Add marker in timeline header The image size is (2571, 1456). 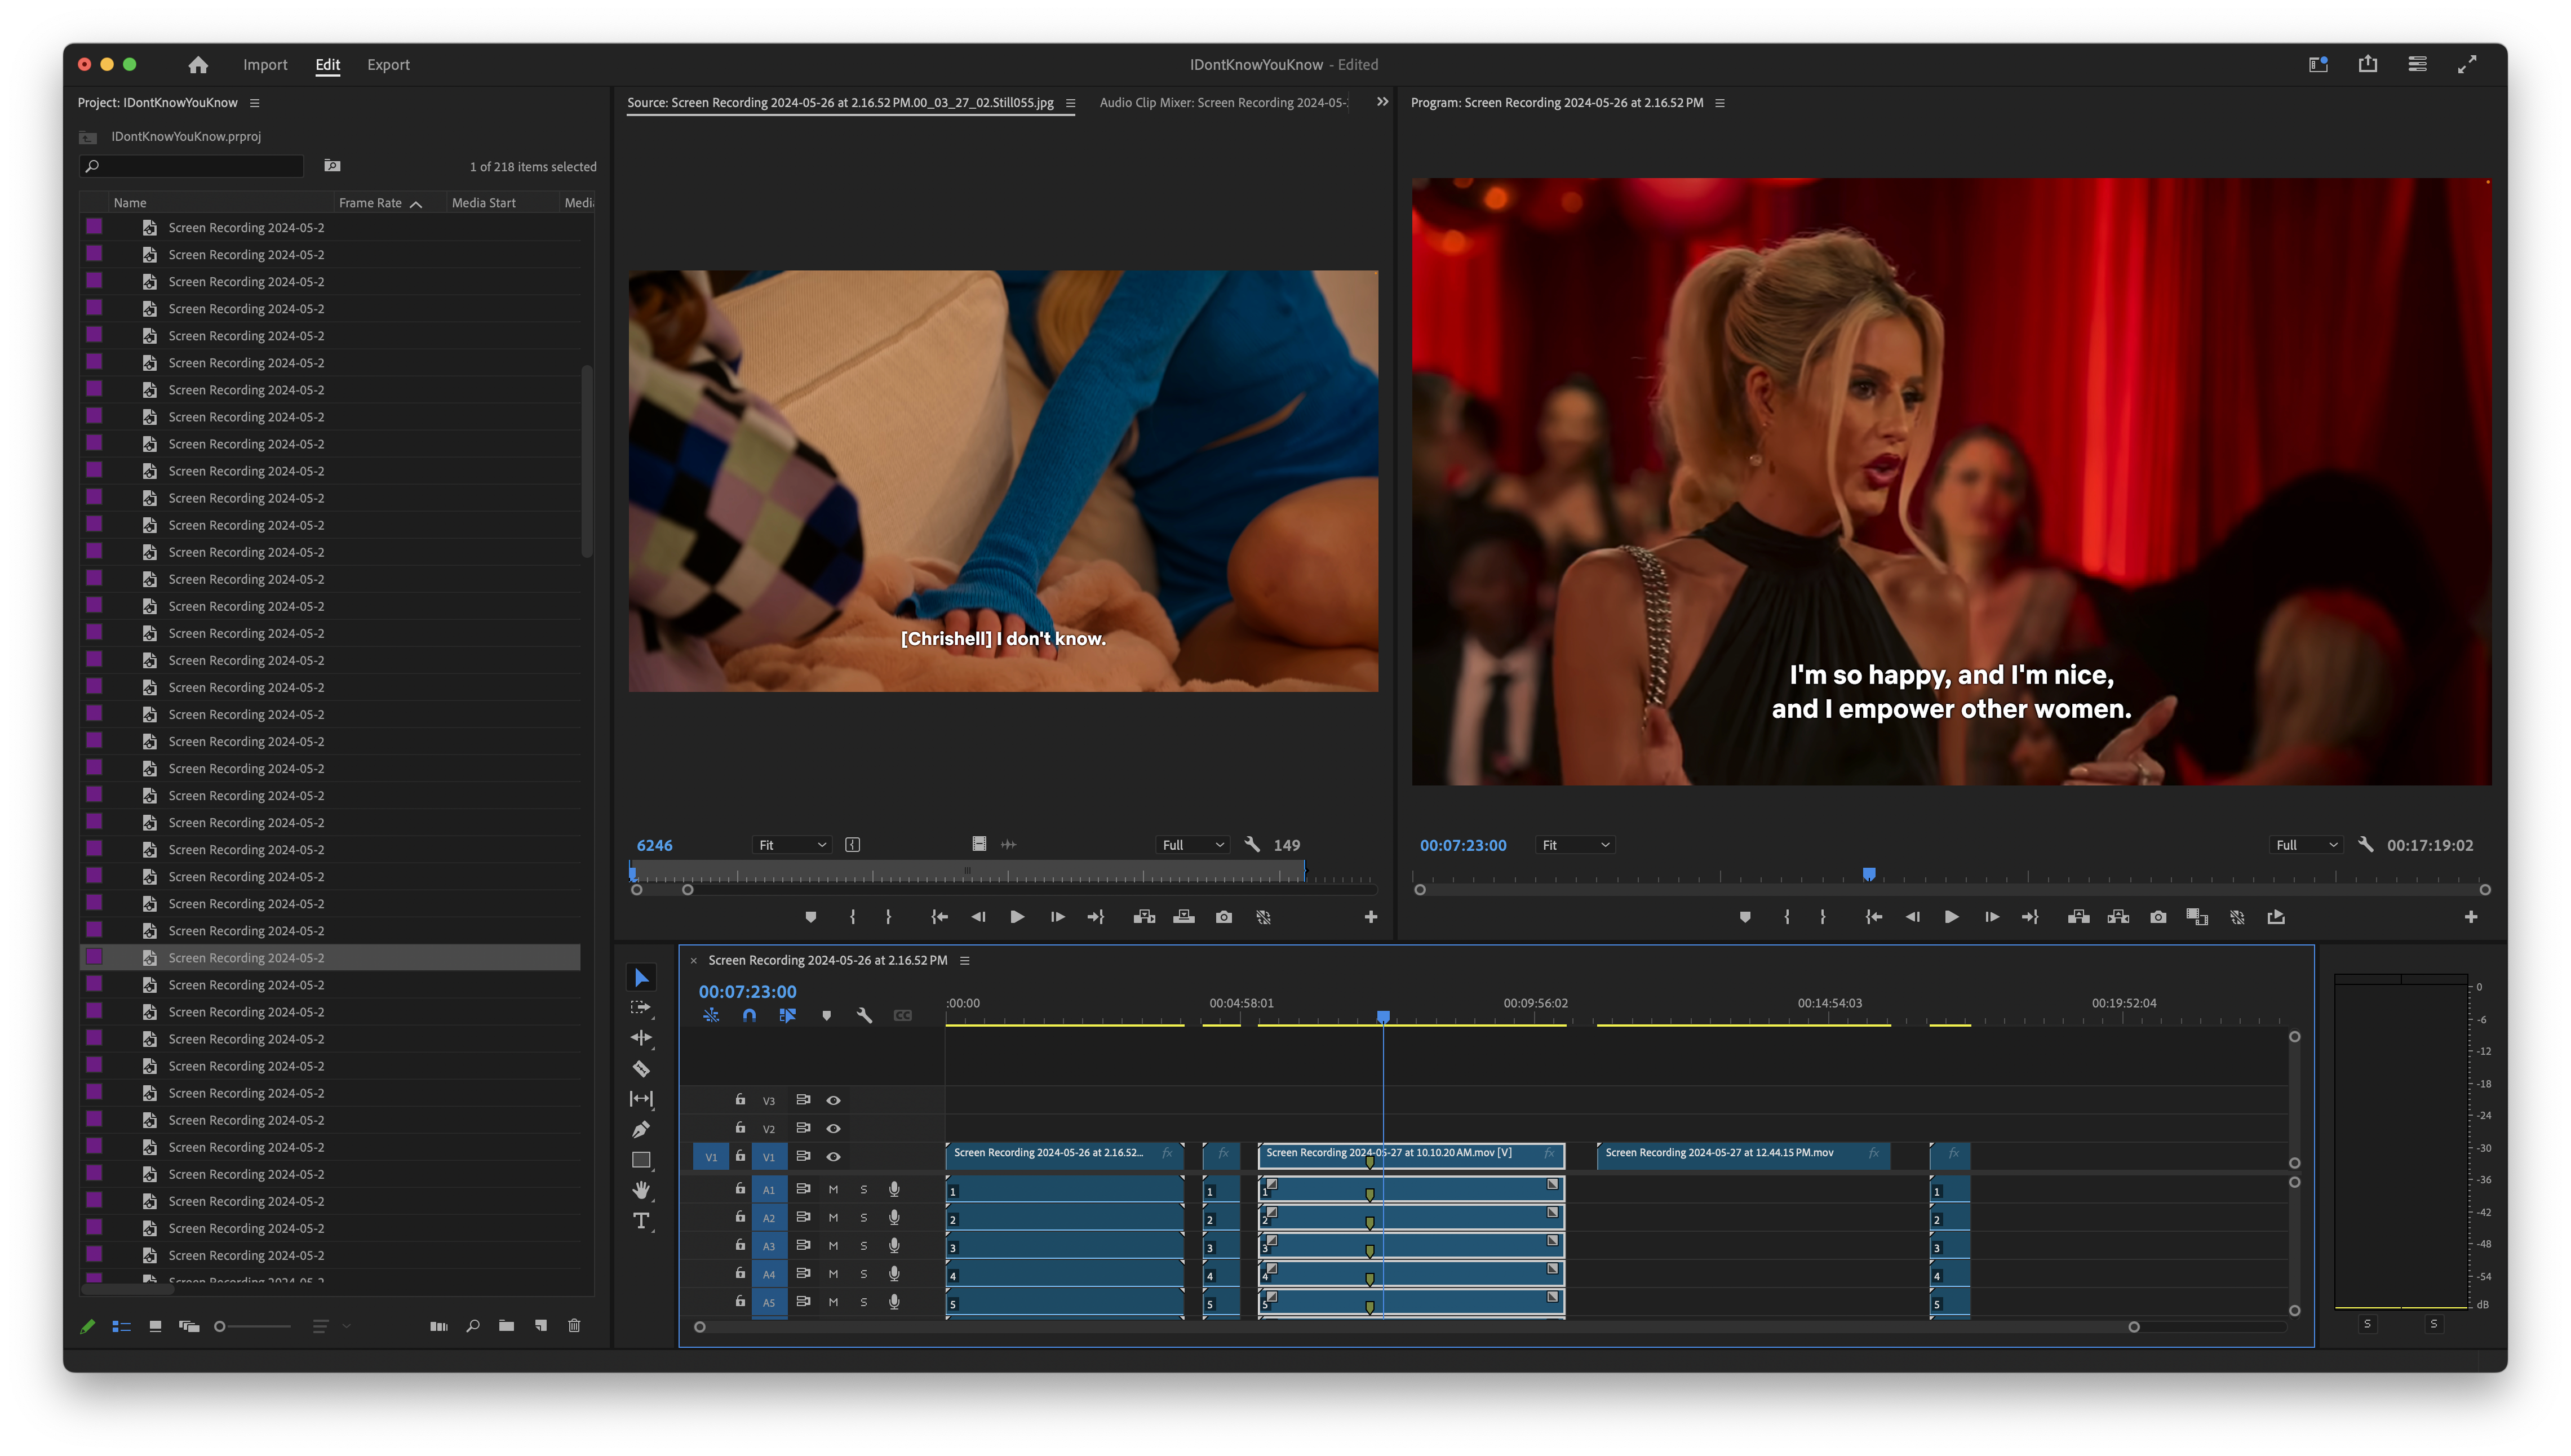[x=826, y=1015]
